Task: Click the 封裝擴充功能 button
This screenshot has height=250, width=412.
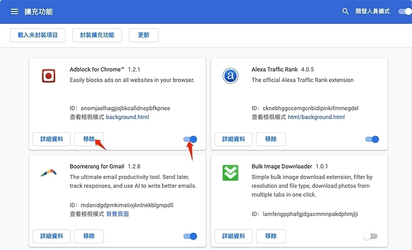Action: point(97,35)
